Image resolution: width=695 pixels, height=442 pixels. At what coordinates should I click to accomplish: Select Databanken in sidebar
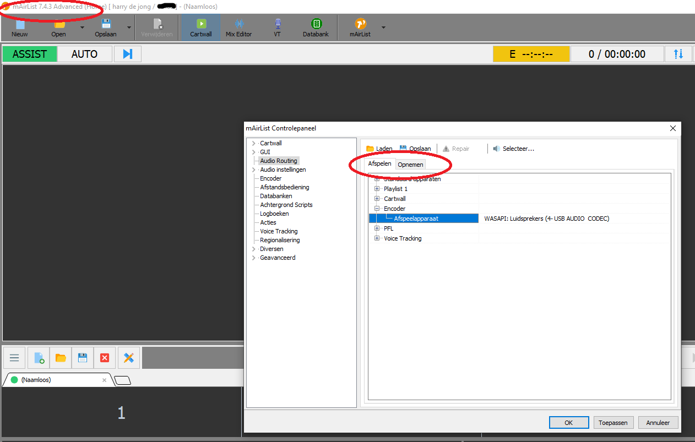[276, 196]
